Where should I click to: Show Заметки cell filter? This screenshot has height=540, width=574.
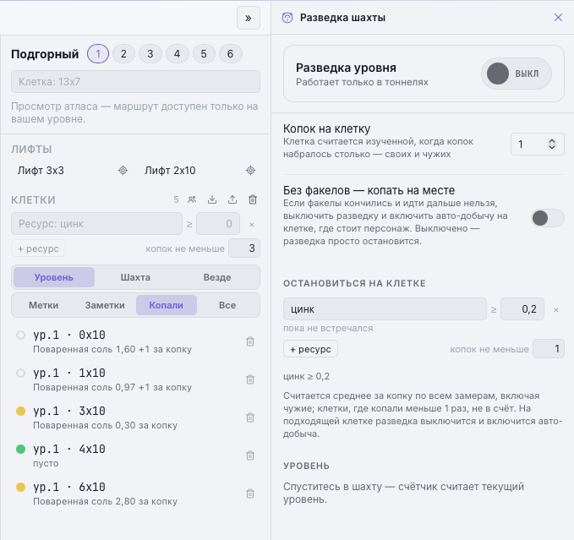pyautogui.click(x=105, y=305)
